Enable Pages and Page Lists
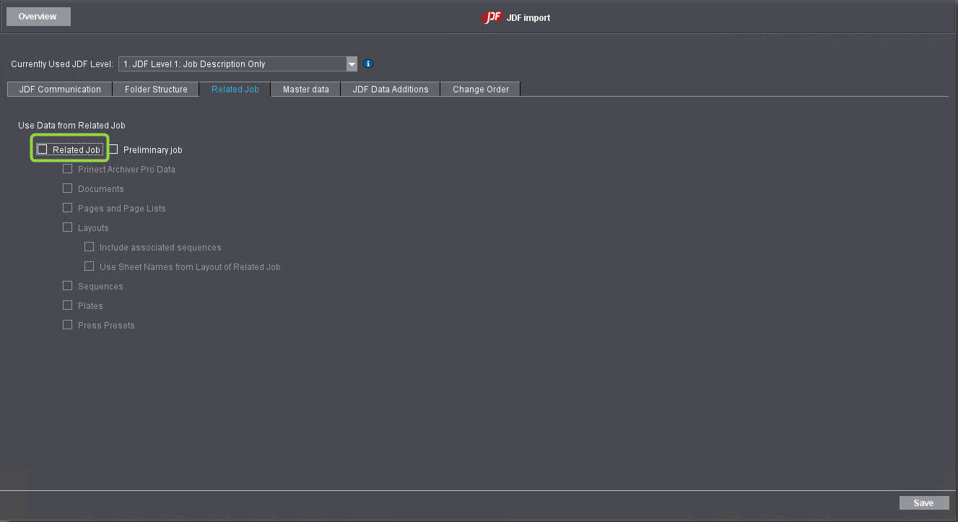This screenshot has width=958, height=522. (67, 208)
